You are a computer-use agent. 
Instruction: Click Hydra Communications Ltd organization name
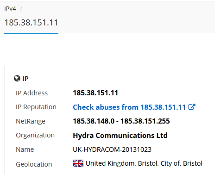coord(120,136)
